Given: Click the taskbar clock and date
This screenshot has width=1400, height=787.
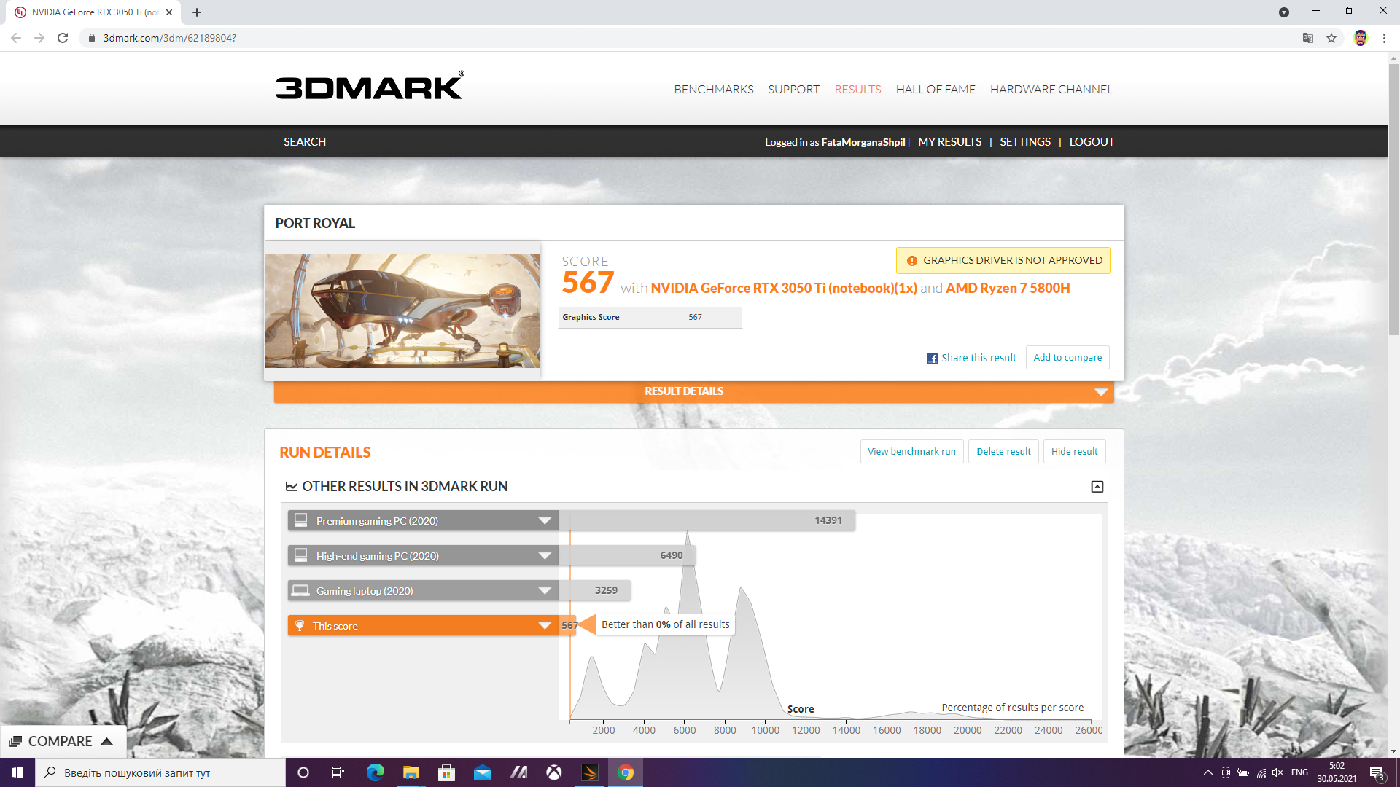Looking at the screenshot, I should pyautogui.click(x=1337, y=772).
